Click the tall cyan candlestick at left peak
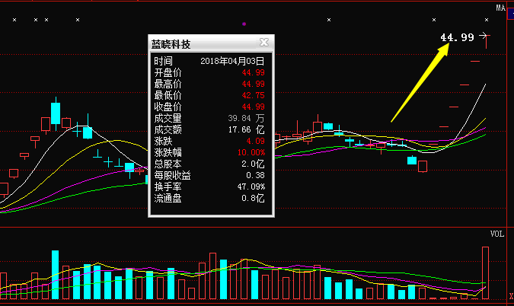514x306 pixels. (56, 112)
